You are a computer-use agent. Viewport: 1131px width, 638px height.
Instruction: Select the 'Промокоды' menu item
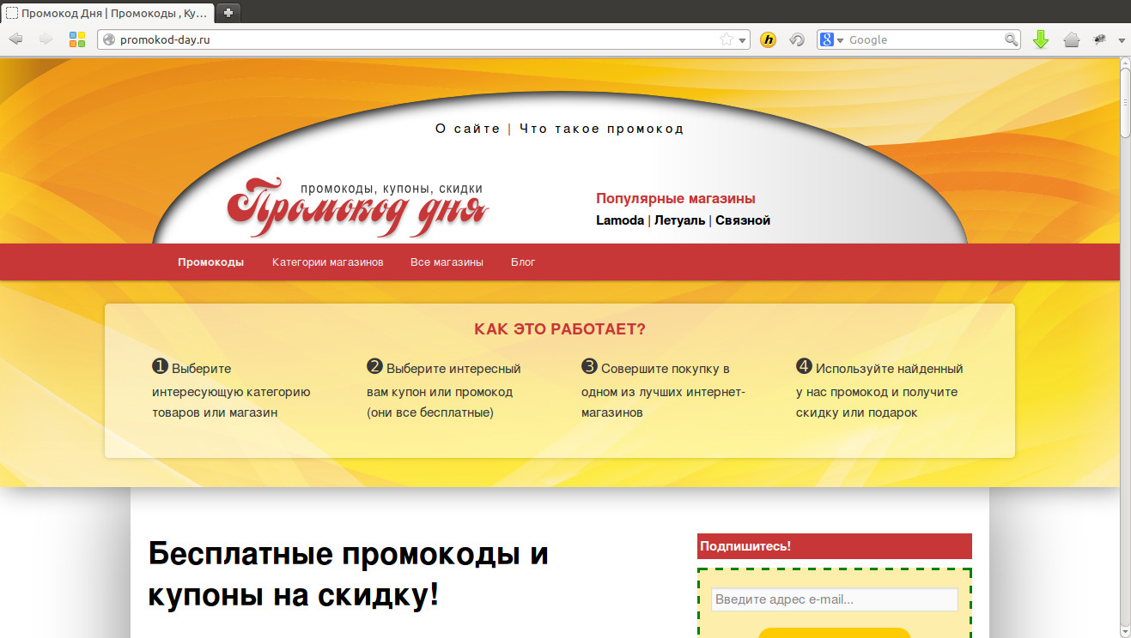pyautogui.click(x=210, y=262)
